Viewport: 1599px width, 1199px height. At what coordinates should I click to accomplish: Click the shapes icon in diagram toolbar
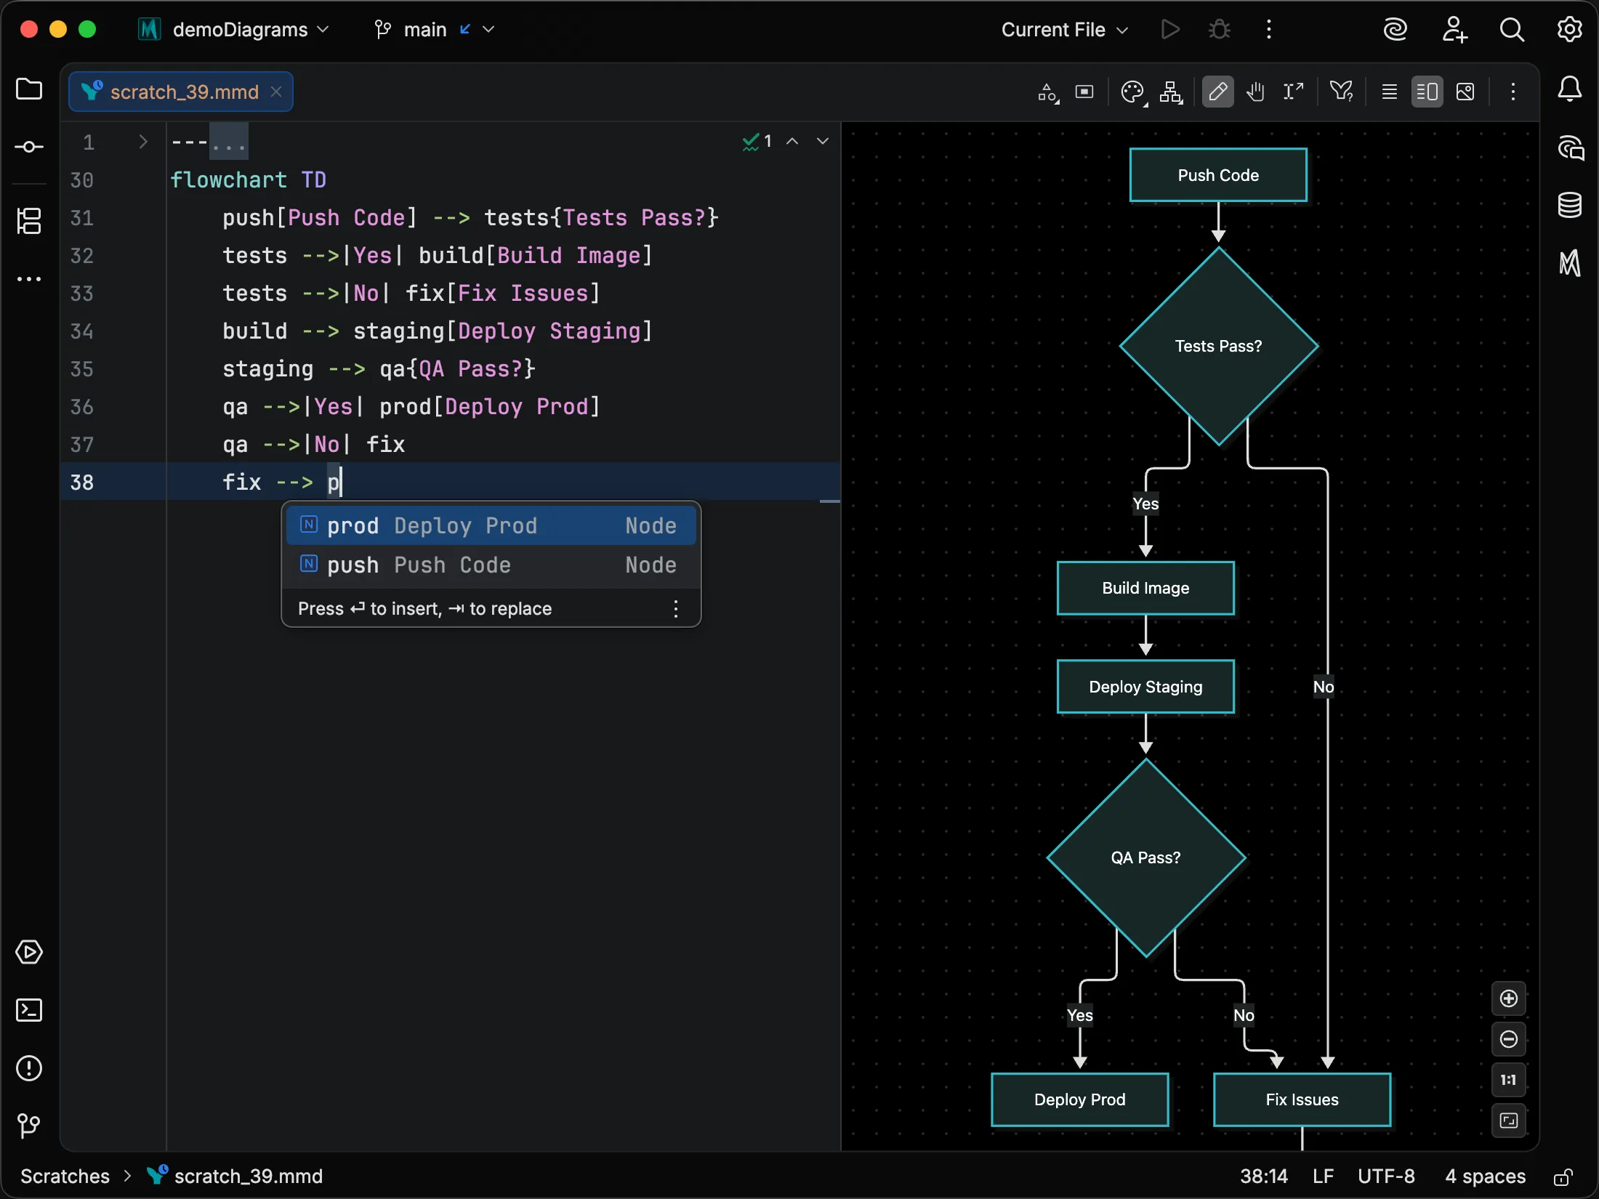[1047, 92]
